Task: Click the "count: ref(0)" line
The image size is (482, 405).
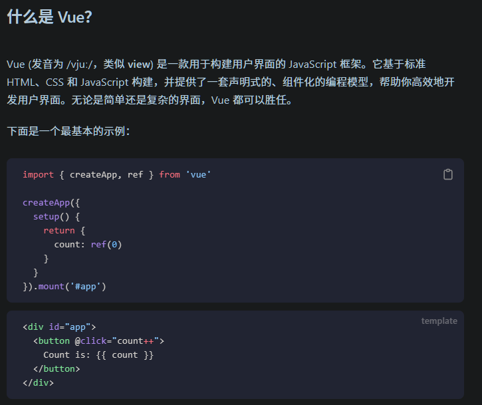Action: (88, 244)
